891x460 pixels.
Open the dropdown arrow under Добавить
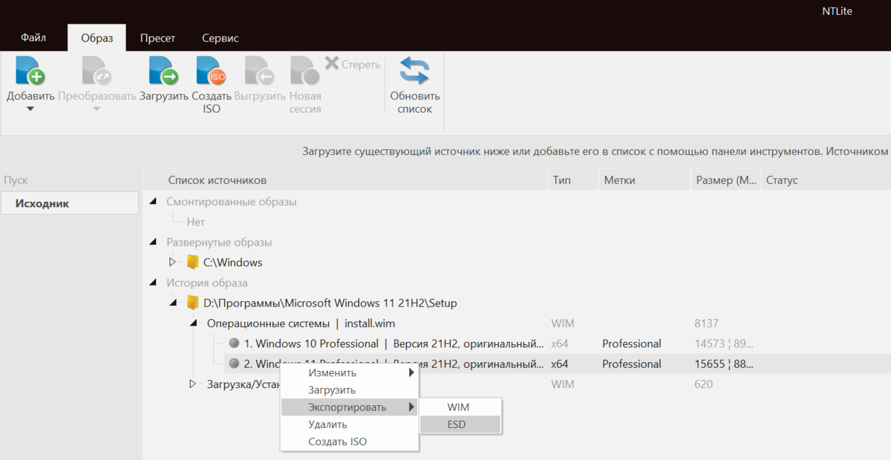coord(30,109)
